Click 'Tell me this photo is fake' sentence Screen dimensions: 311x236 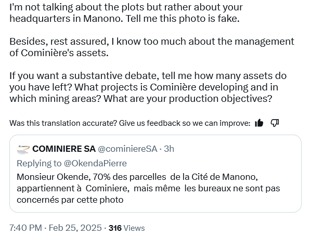click(183, 18)
